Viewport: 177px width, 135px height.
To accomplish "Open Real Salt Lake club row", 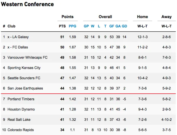I will [19, 120].
